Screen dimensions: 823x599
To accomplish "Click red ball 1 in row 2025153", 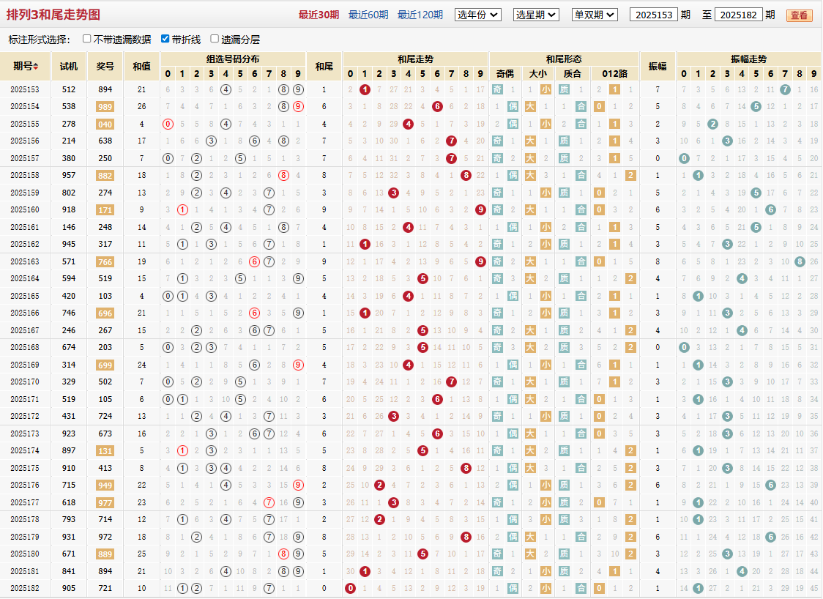I will 365,90.
